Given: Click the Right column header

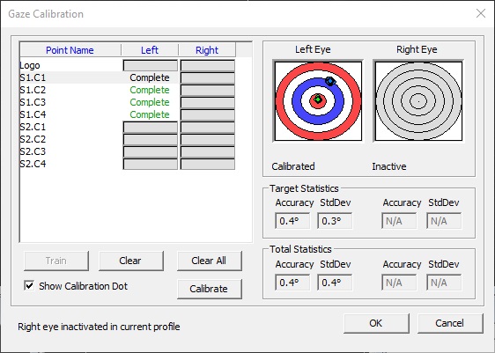Looking at the screenshot, I should click(207, 50).
